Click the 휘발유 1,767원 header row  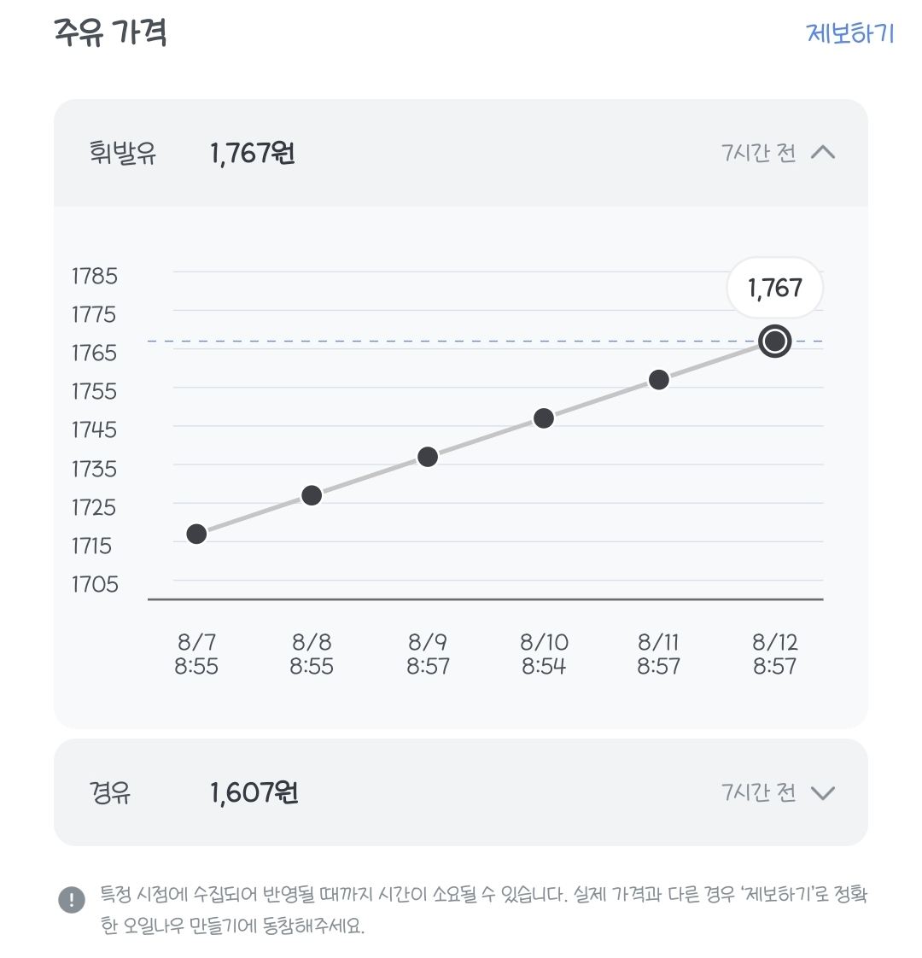point(461,153)
